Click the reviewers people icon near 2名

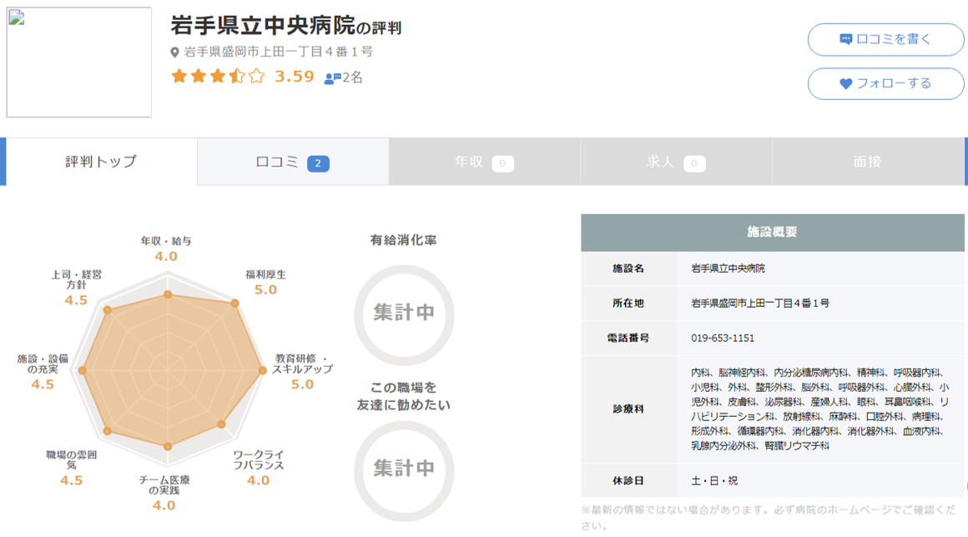pyautogui.click(x=332, y=78)
